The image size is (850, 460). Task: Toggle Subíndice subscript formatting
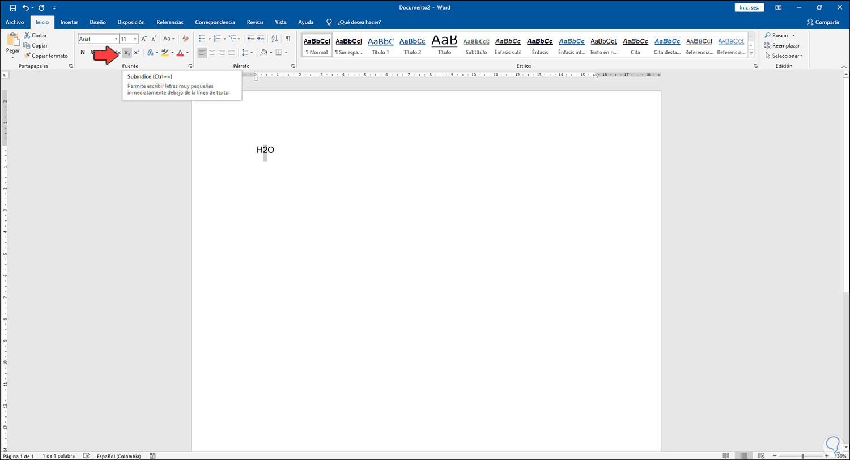click(x=127, y=53)
